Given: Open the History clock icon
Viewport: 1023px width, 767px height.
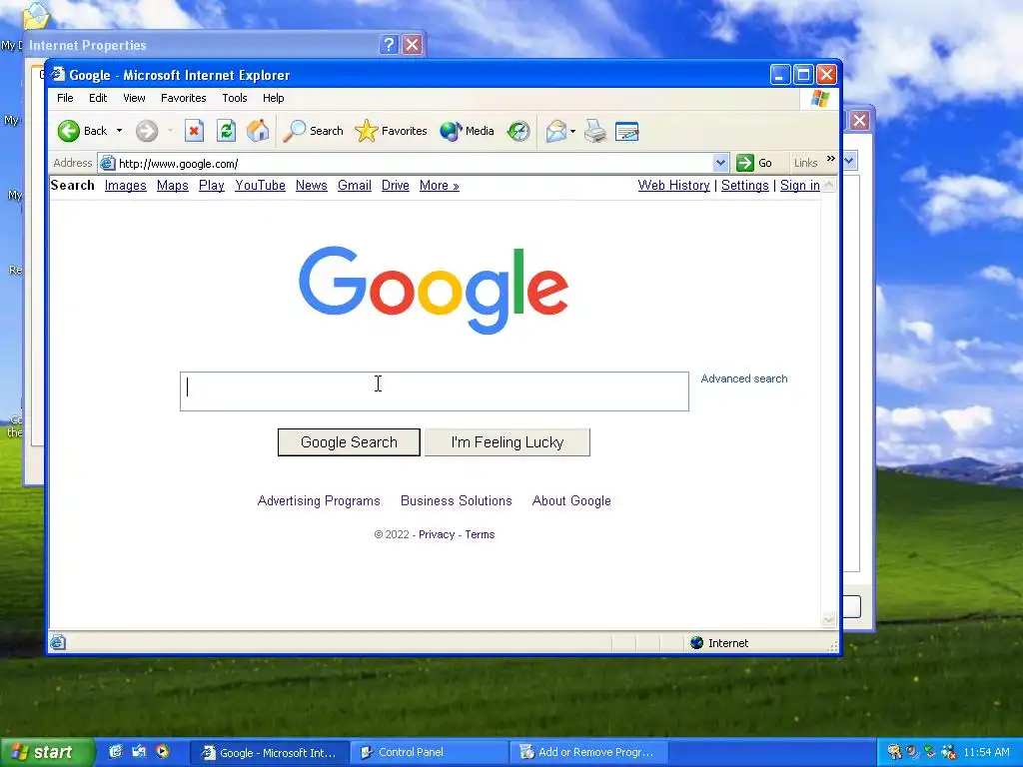Looking at the screenshot, I should point(518,131).
